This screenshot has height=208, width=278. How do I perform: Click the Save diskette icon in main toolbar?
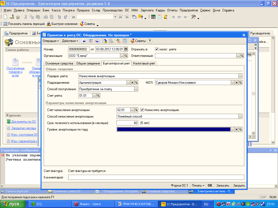(18, 17)
